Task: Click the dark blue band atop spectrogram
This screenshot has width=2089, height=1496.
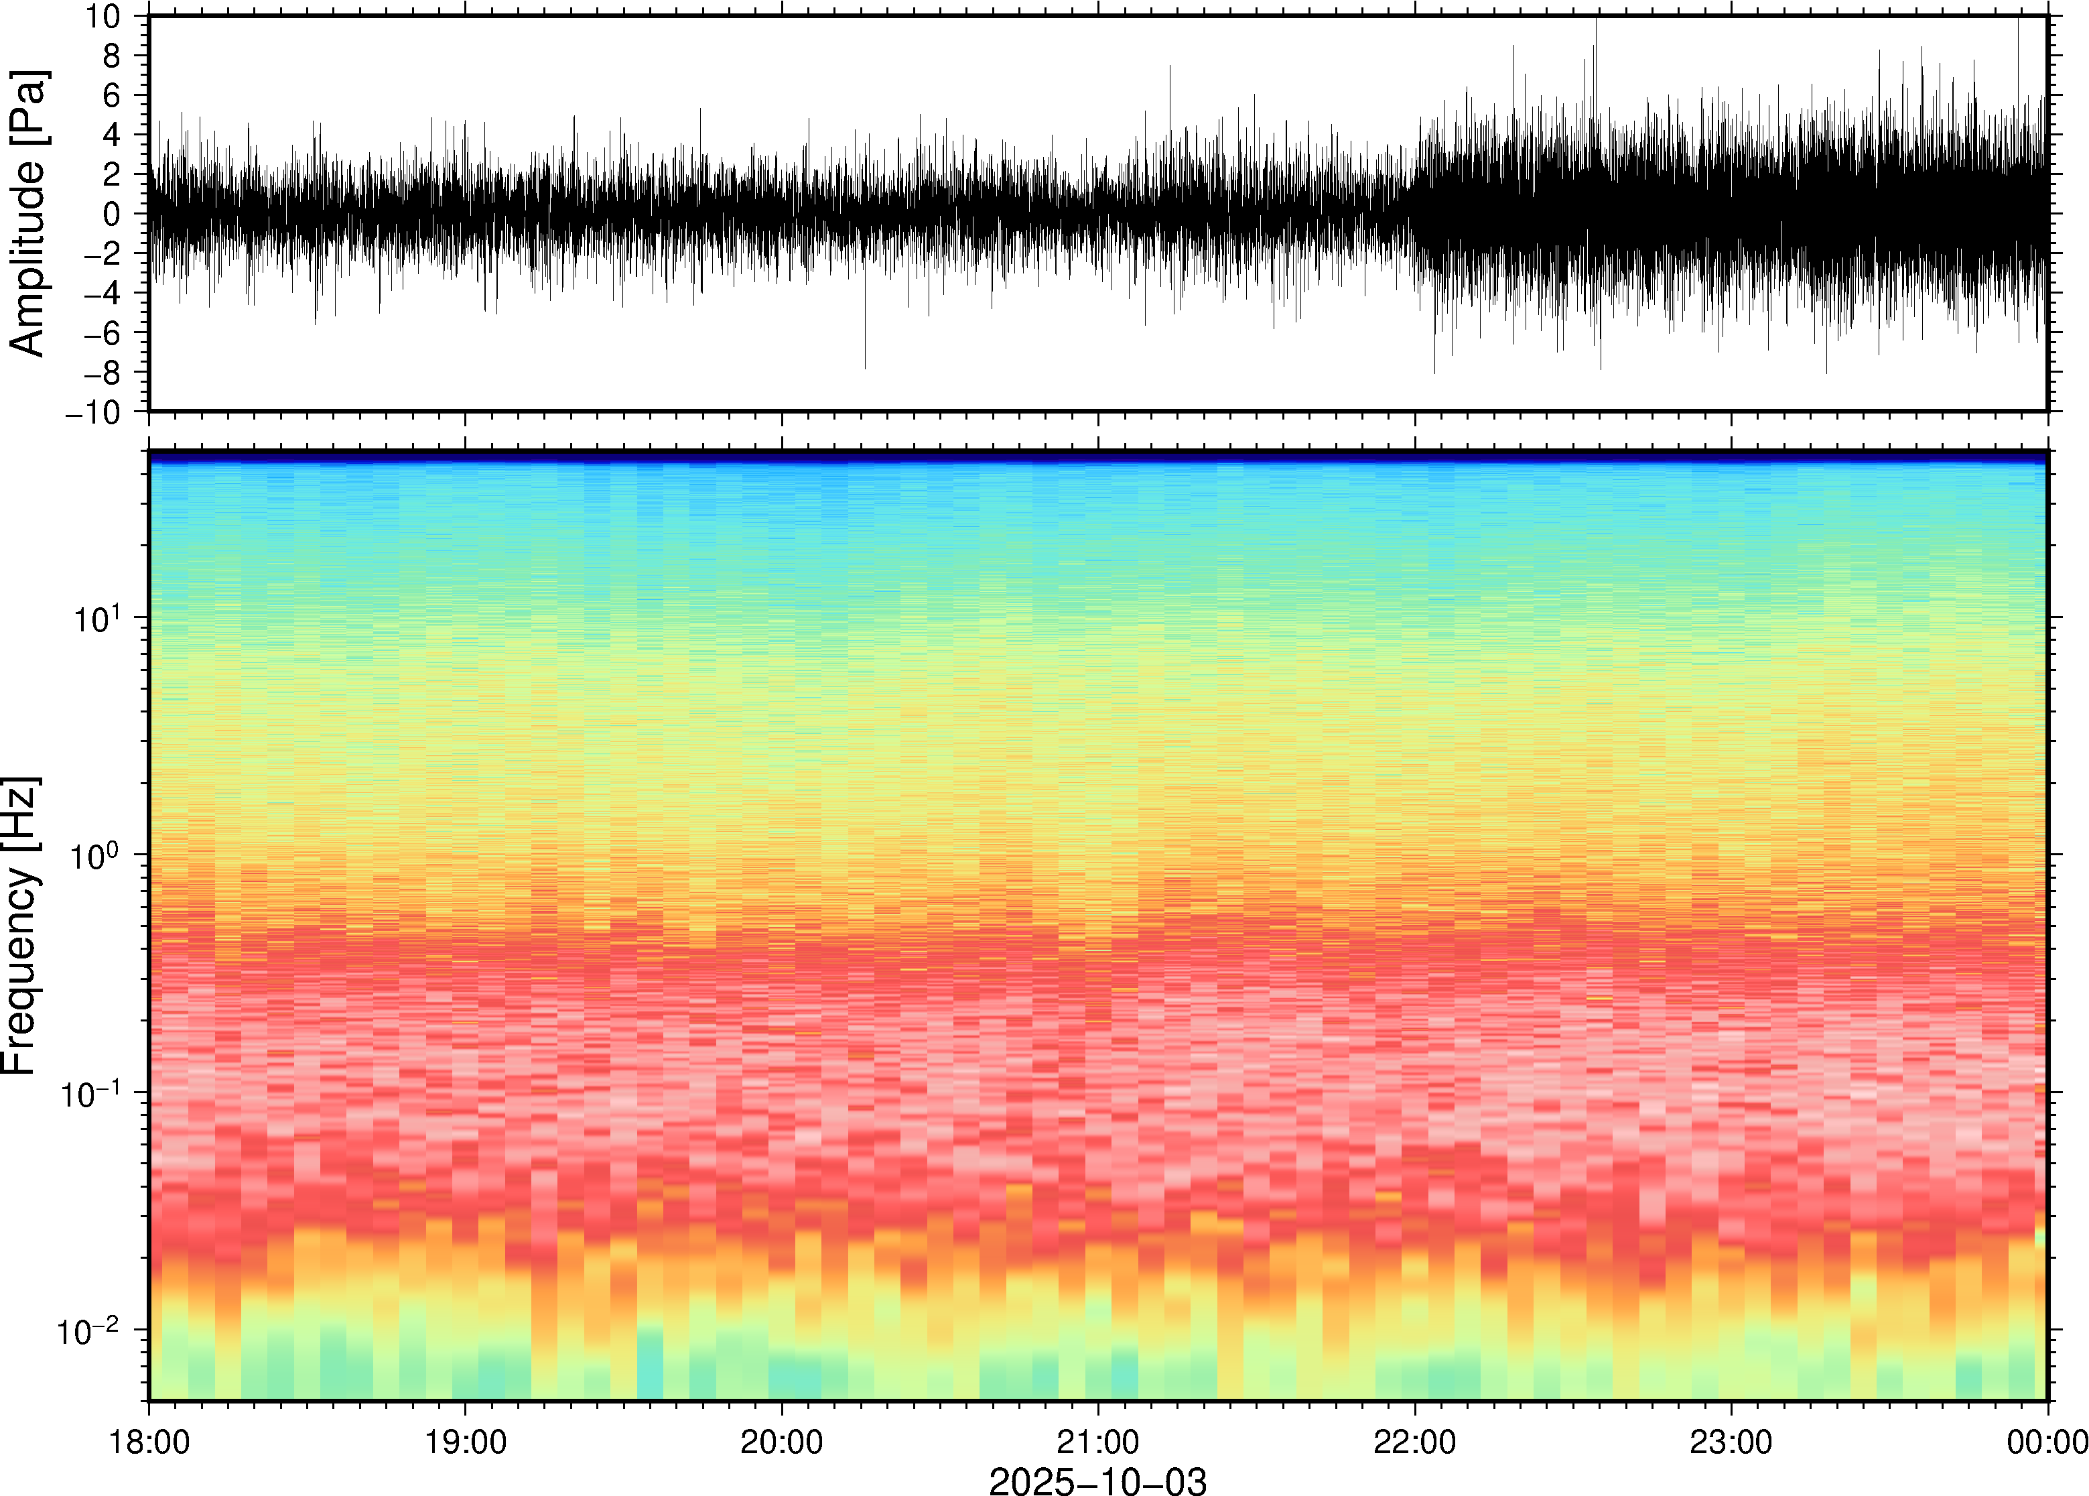Action: click(x=1097, y=456)
